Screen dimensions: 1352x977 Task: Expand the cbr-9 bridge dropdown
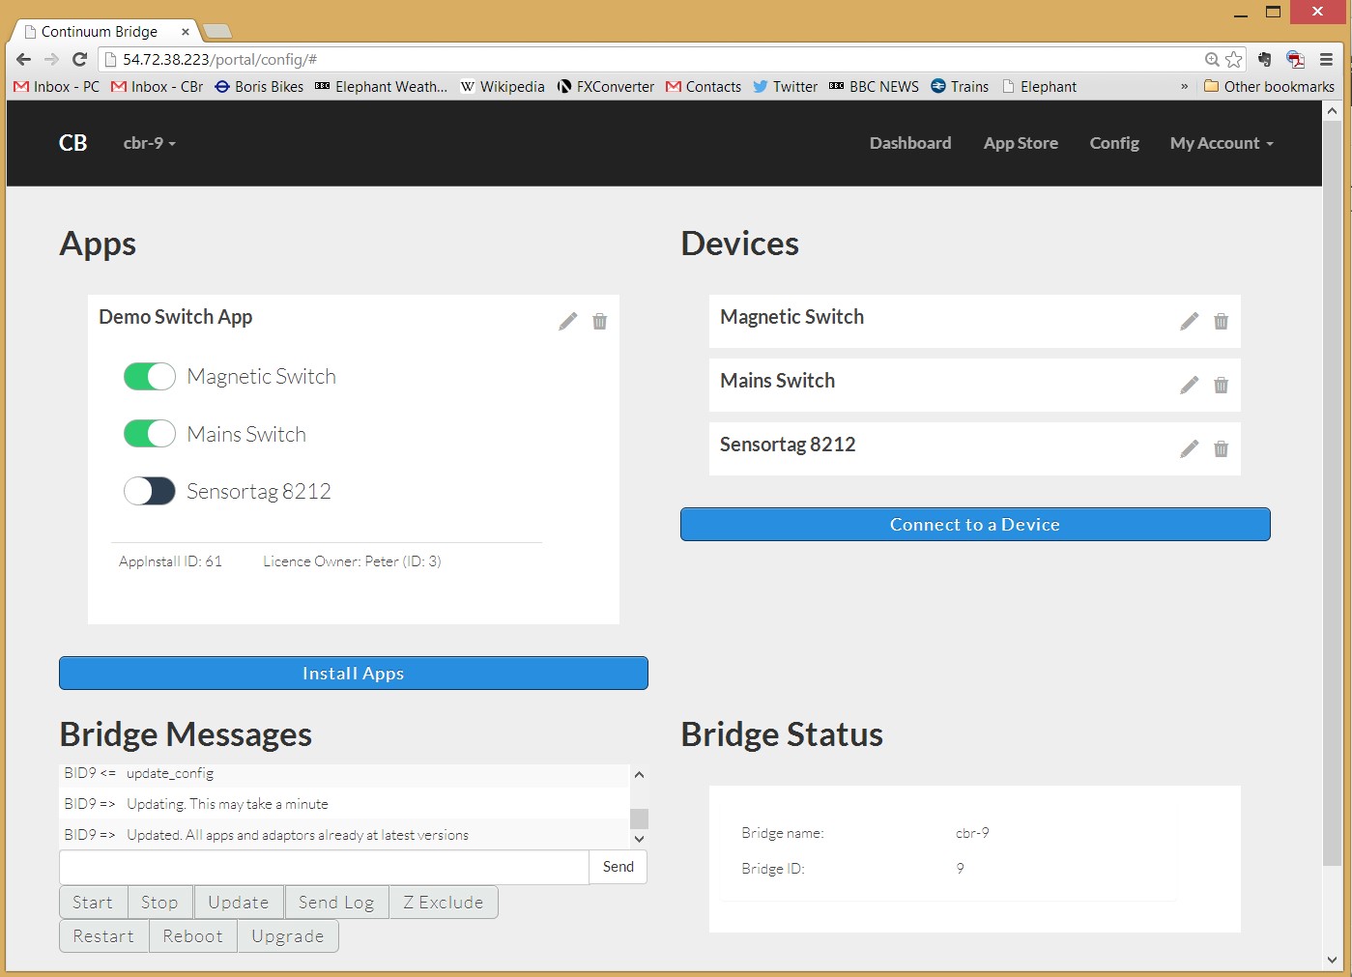(149, 143)
